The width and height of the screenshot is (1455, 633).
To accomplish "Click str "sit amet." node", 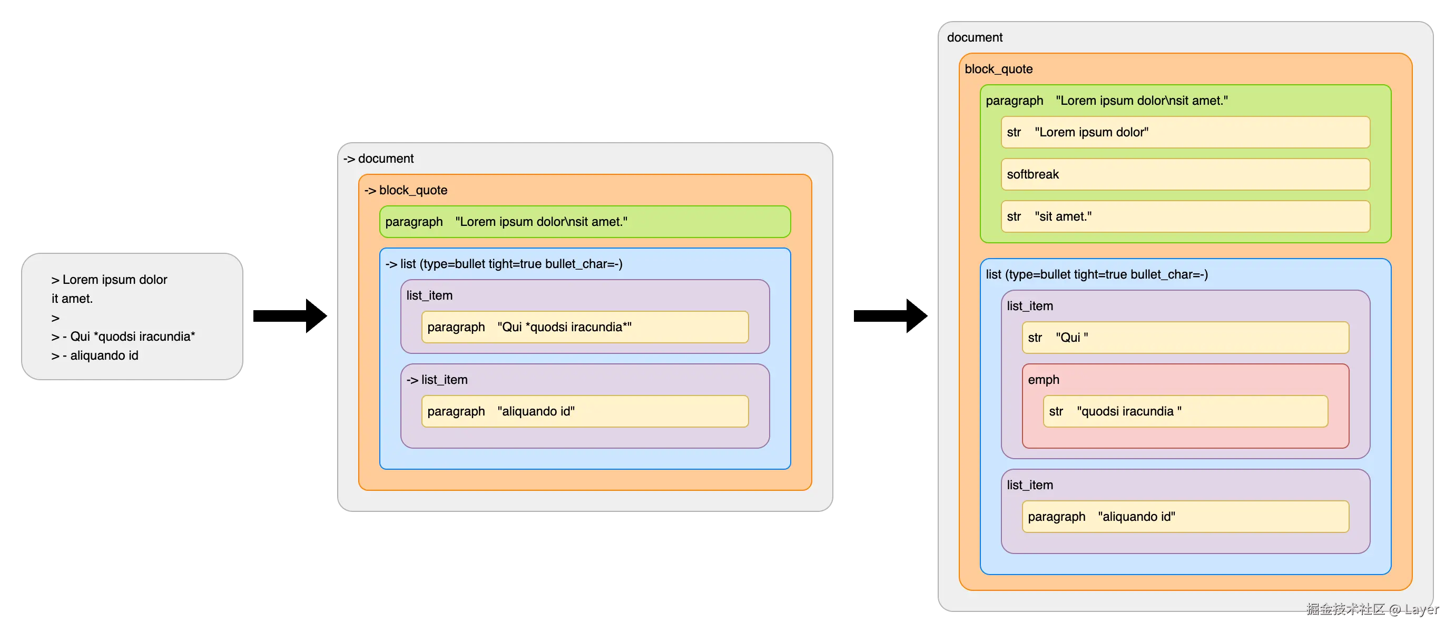I will click(x=1185, y=216).
